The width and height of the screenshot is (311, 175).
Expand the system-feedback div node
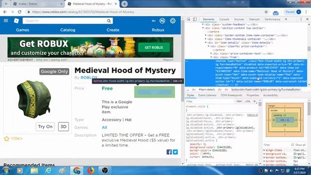click(203, 24)
